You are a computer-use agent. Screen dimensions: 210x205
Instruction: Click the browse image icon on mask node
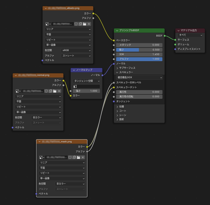point(41,157)
